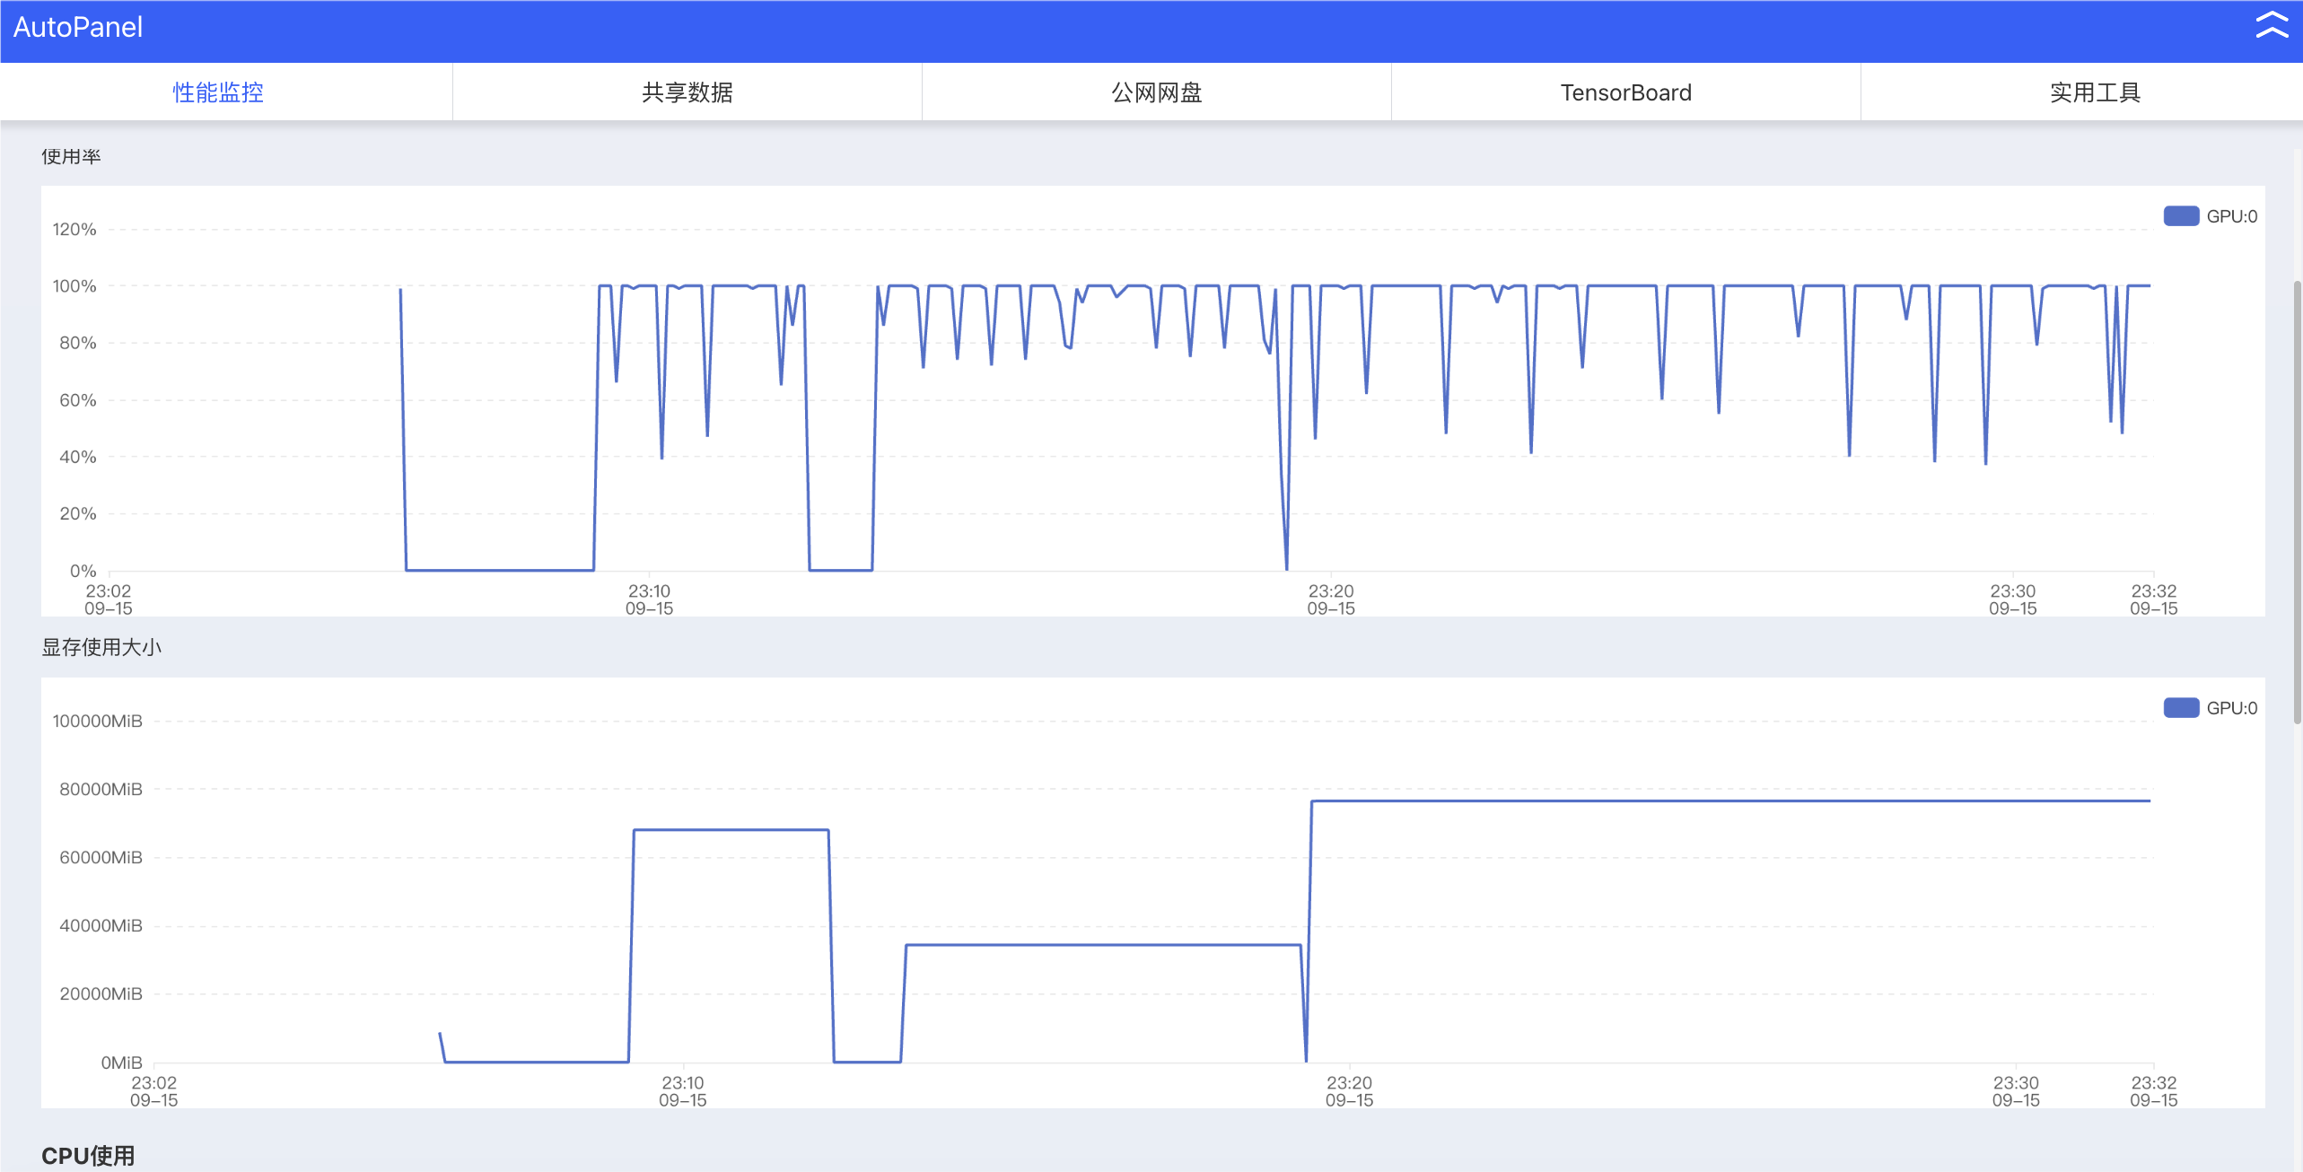Open the 共享数据 tab
This screenshot has height=1172, width=2303.
(x=687, y=92)
